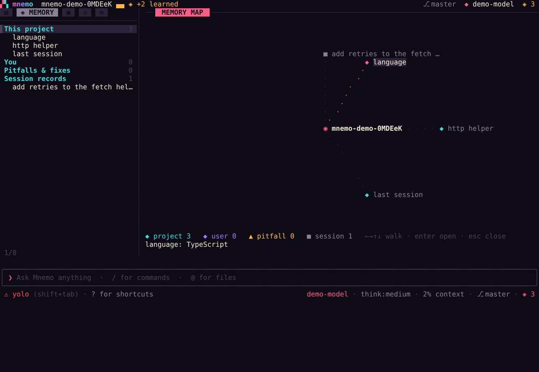This screenshot has width=539, height=372.
Task: Click the orange diamond memory count in header
Action: [x=528, y=4]
